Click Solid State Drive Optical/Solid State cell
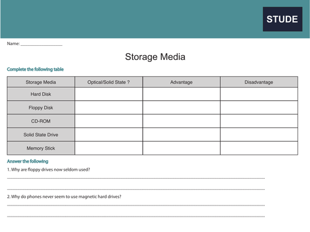Image resolution: width=310 pixels, height=232 pixels. 108,135
